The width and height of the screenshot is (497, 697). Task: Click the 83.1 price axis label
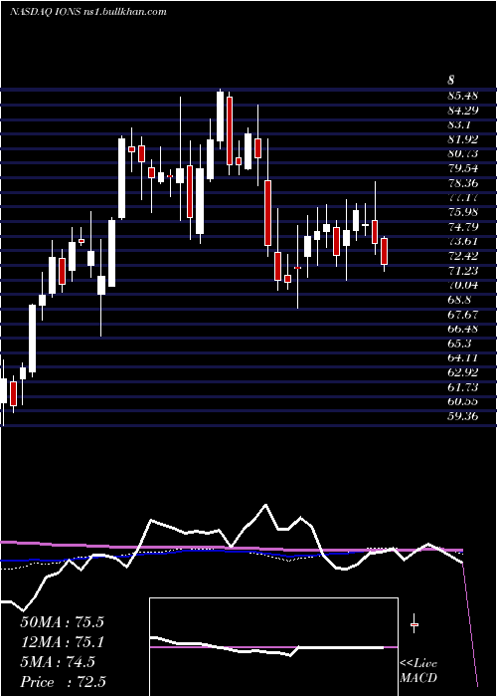pyautogui.click(x=460, y=124)
